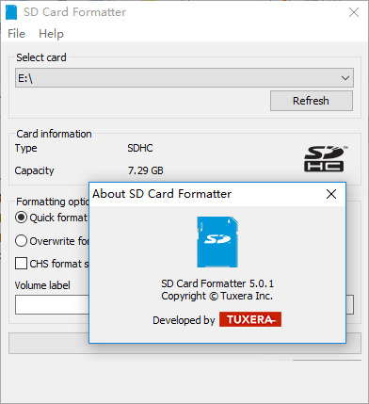Viewport: 369px width, 404px height.
Task: Select the Overwrite format radio button
Action: (x=21, y=241)
